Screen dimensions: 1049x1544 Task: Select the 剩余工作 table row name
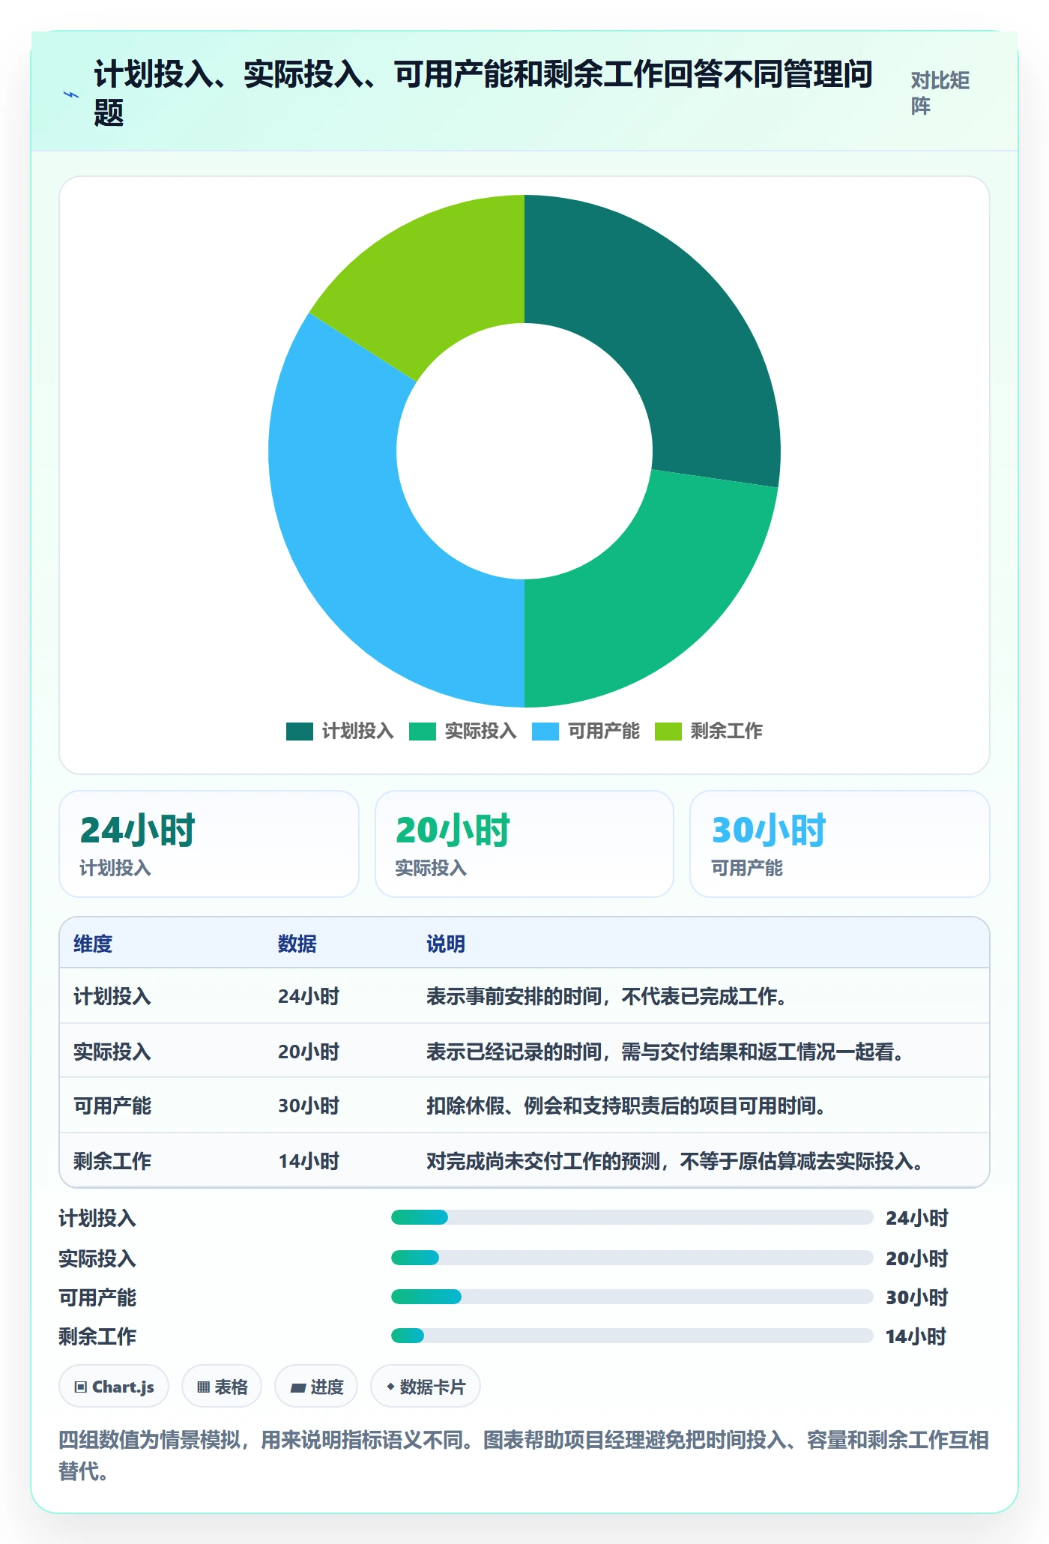112,1161
